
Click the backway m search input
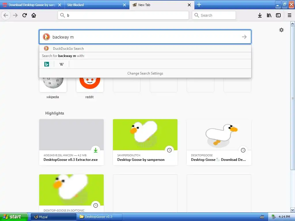point(145,37)
